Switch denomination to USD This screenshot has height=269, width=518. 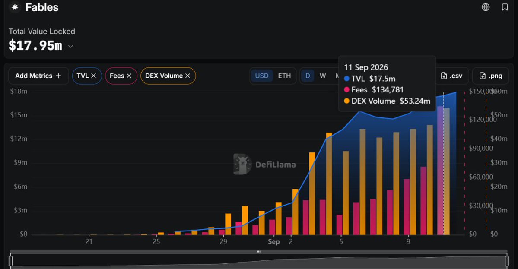(x=262, y=76)
